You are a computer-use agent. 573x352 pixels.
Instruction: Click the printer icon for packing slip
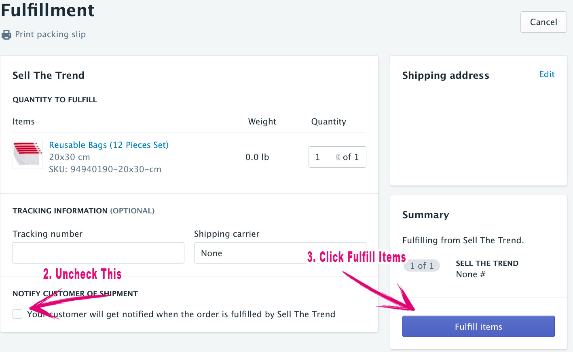(6, 35)
